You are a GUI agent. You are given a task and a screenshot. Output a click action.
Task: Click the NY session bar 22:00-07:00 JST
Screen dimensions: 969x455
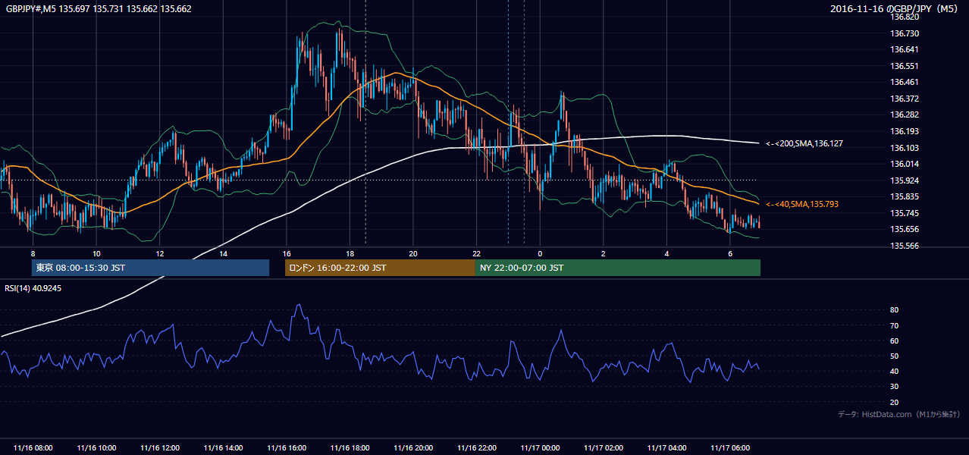coord(618,268)
